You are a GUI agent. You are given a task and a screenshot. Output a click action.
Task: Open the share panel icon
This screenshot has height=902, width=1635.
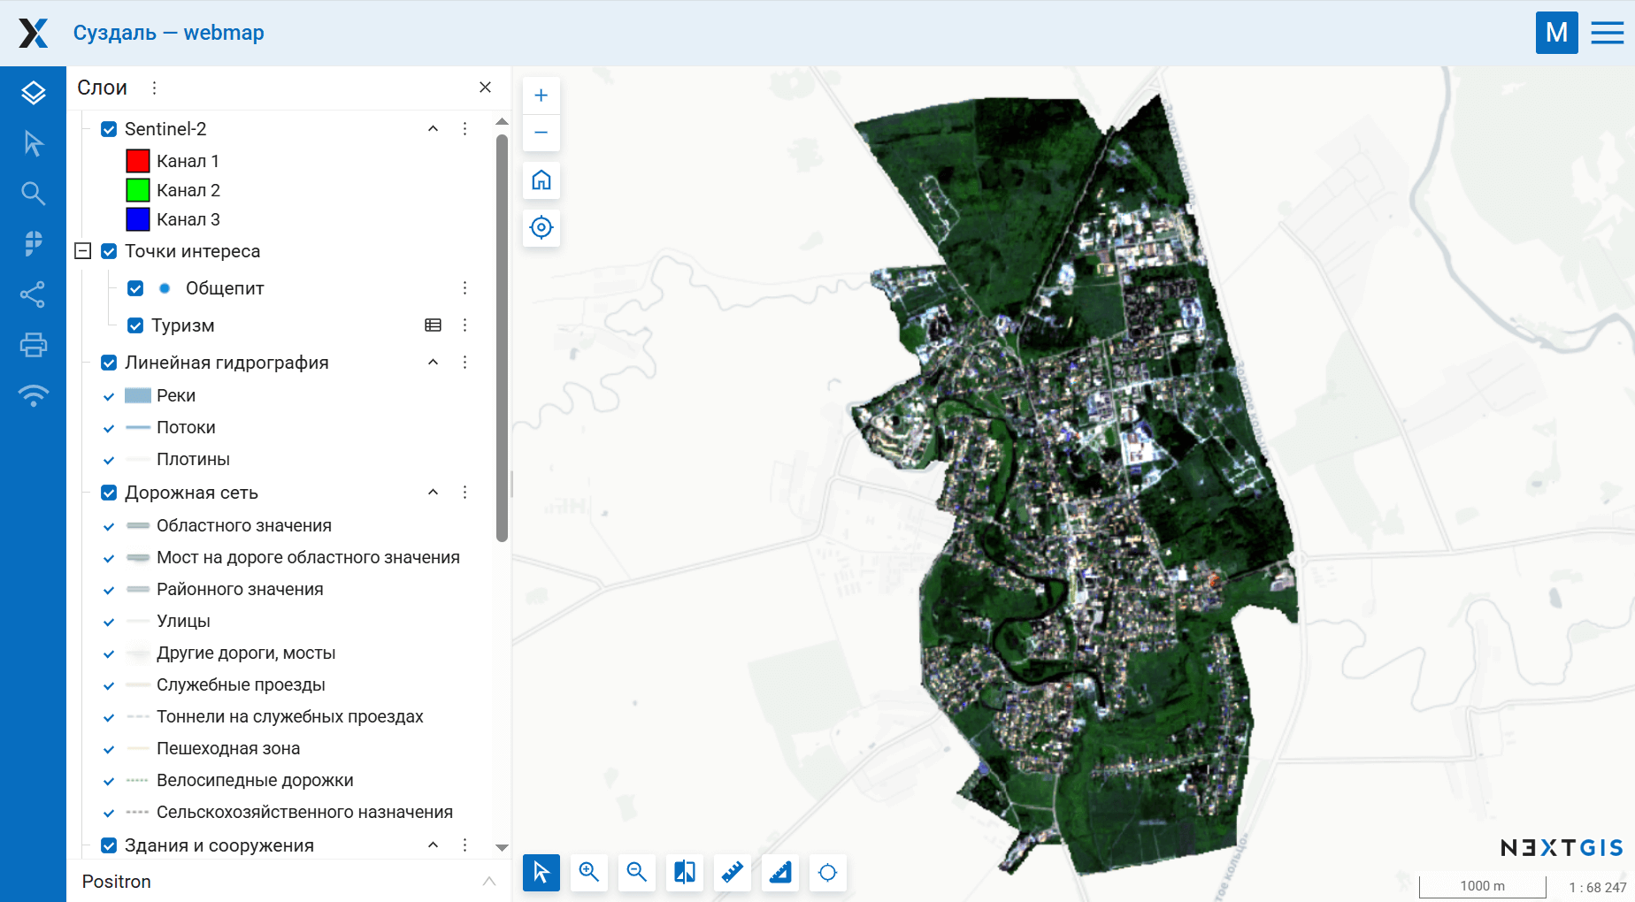34,294
